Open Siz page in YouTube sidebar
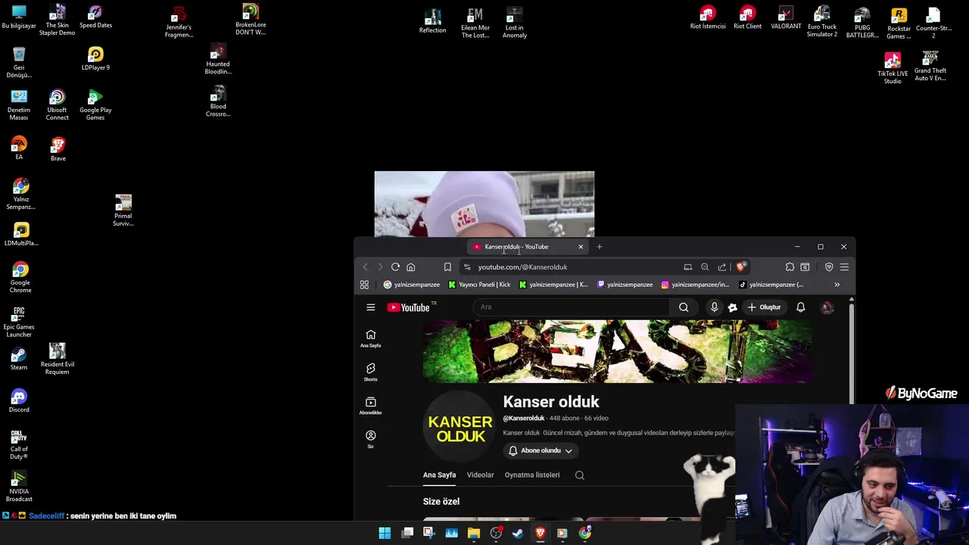This screenshot has height=545, width=969. point(370,439)
